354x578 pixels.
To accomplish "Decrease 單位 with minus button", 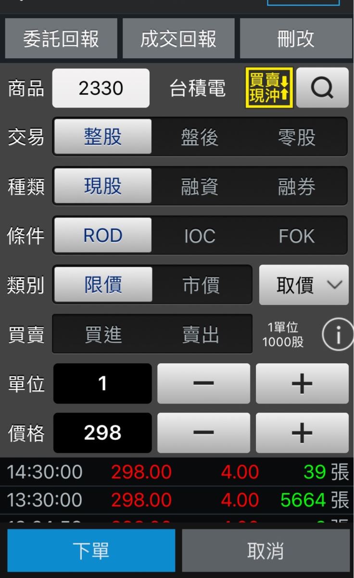I will pyautogui.click(x=203, y=383).
